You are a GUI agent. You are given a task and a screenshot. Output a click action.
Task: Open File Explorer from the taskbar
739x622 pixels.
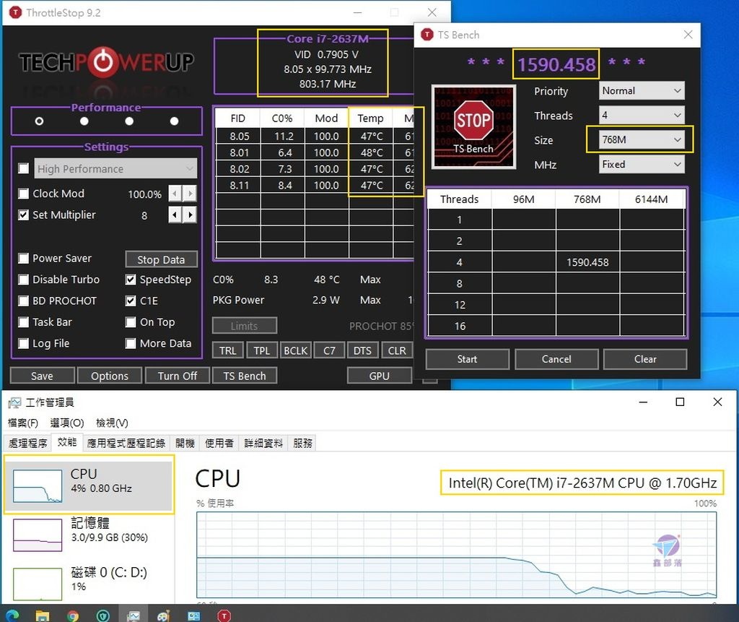[x=42, y=614]
